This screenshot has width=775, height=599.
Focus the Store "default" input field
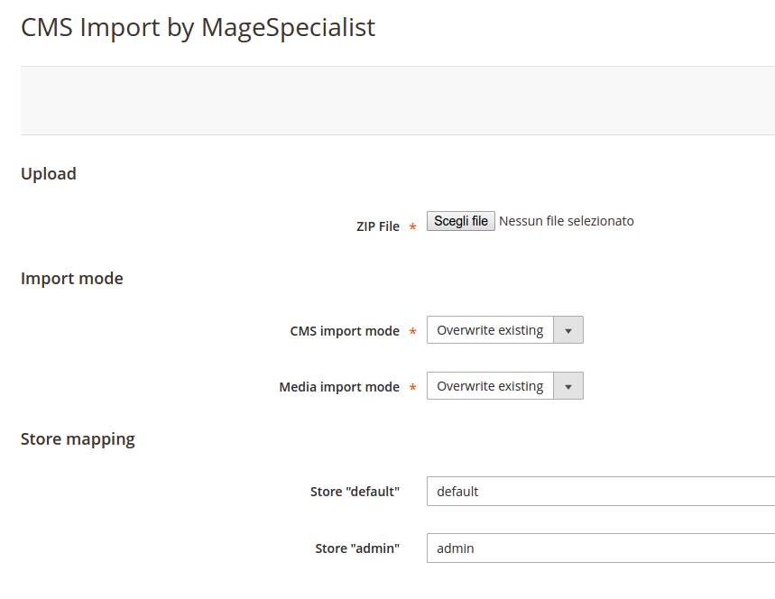coord(601,492)
